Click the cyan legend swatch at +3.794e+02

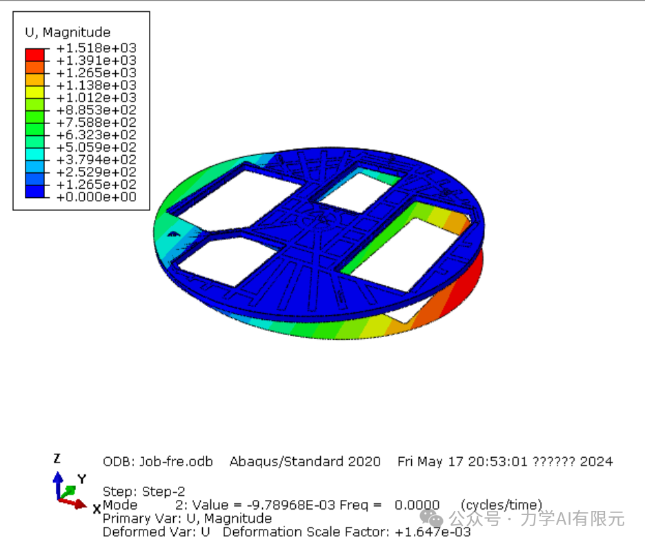pyautogui.click(x=34, y=154)
